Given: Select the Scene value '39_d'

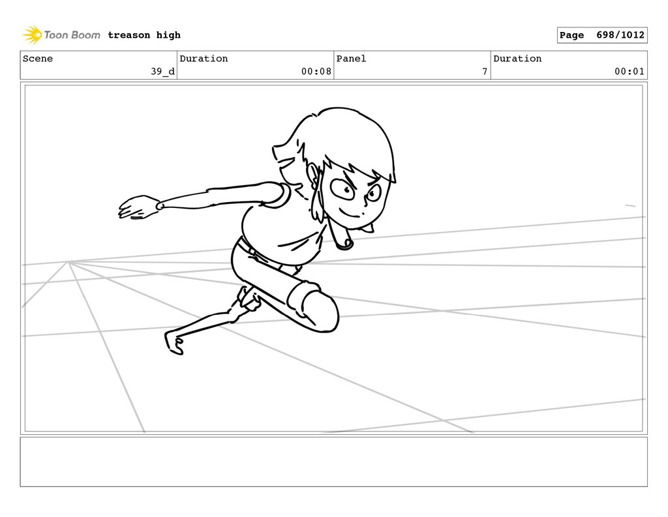Looking at the screenshot, I should [x=162, y=72].
